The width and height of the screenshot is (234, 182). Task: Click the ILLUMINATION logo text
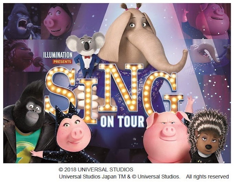click(x=58, y=55)
